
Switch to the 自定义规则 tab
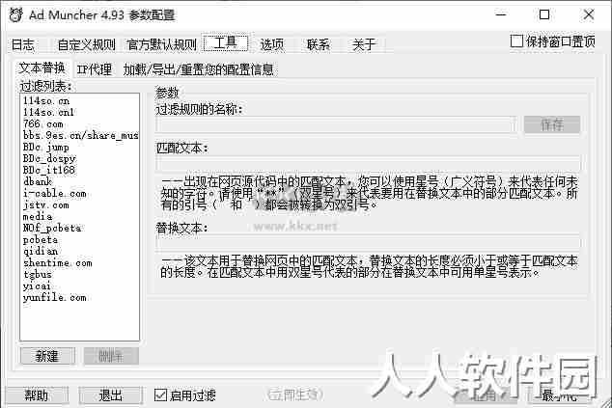(86, 44)
